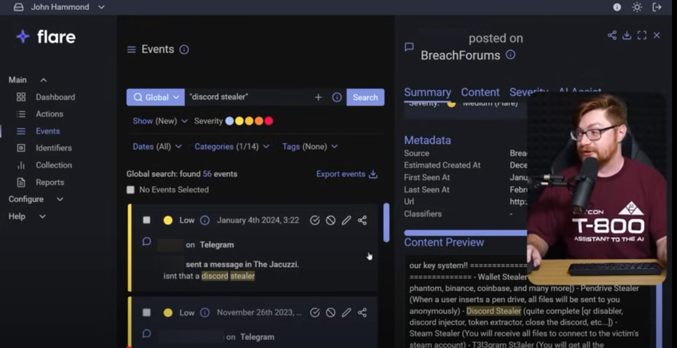Image resolution: width=677 pixels, height=348 pixels.
Task: Select the January 4th 2024 event checkbox
Action: click(147, 220)
